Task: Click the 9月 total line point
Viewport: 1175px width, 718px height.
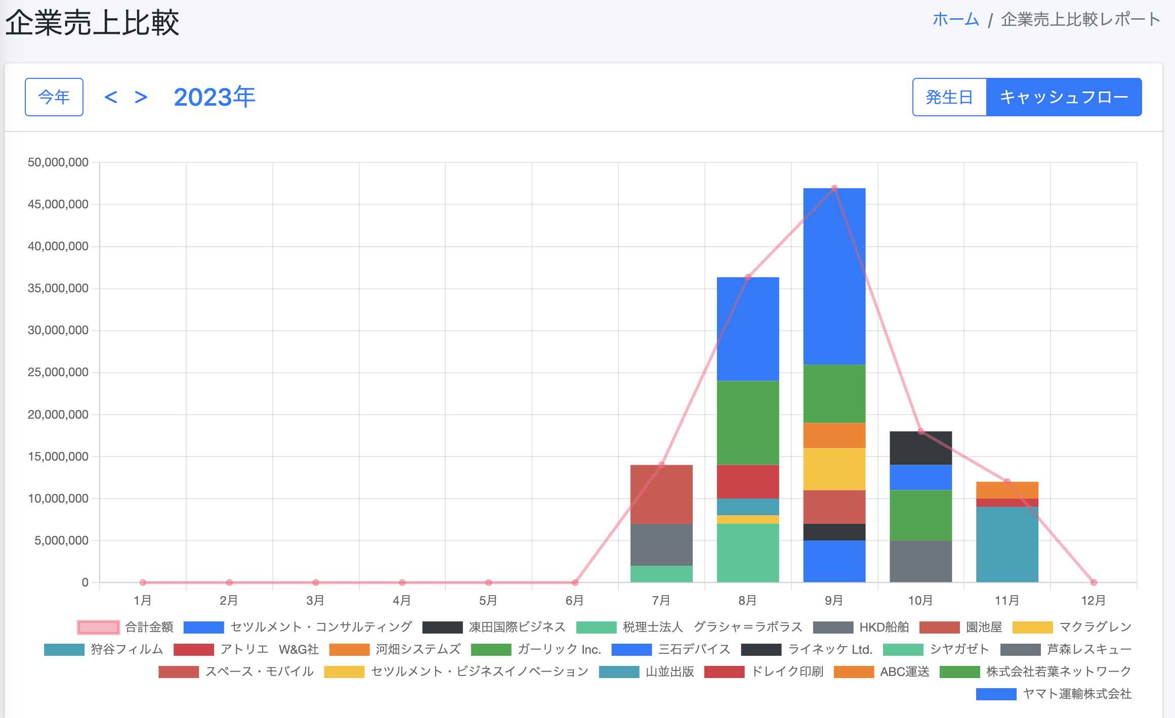Action: [x=834, y=188]
